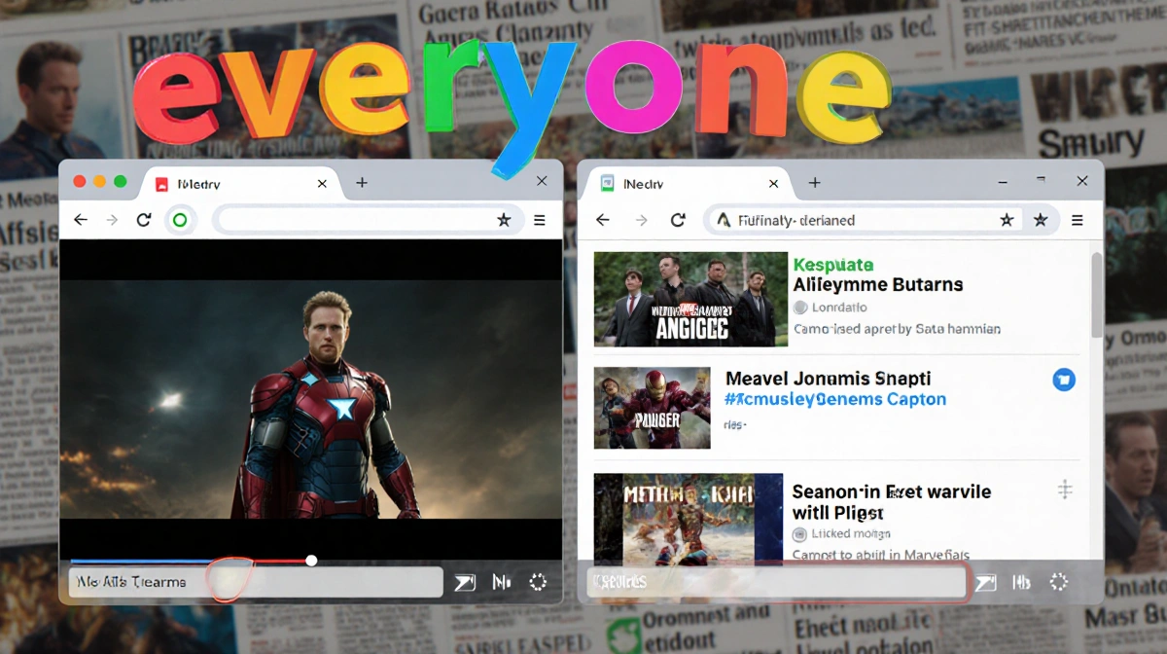Toggle the first star in the right address bar
The width and height of the screenshot is (1167, 654).
(x=1007, y=220)
